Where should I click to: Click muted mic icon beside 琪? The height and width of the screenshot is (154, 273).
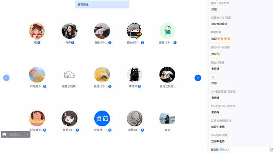pyautogui.click(x=39, y=43)
